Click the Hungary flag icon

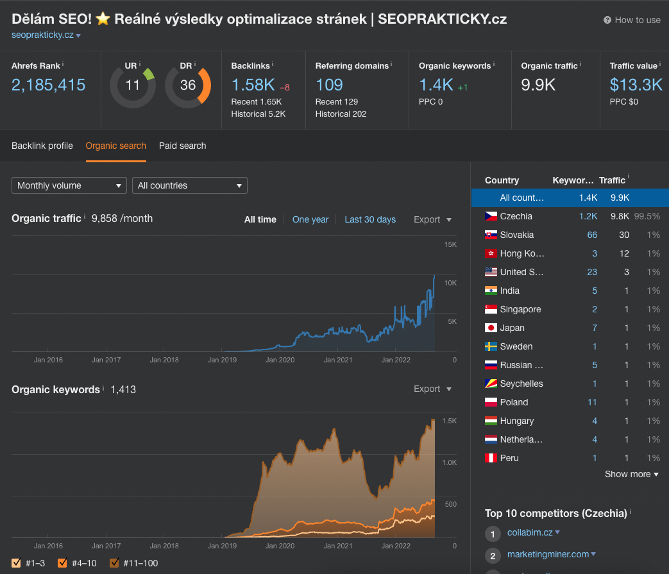click(x=491, y=421)
